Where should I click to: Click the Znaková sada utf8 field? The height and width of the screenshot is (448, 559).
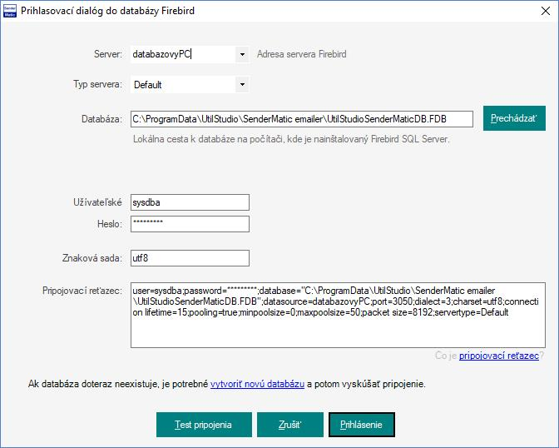[x=190, y=258]
